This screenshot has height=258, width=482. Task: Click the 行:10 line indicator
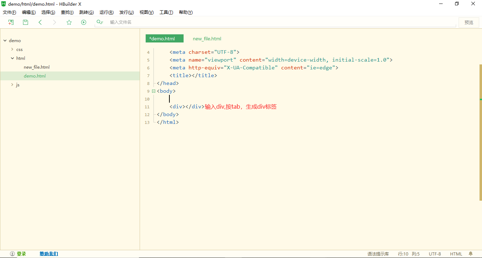click(403, 254)
